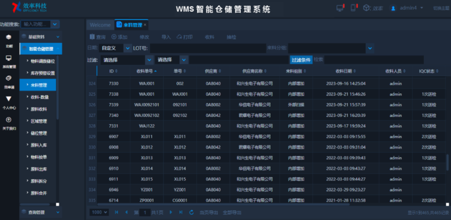Click 修改 toolbar button
This screenshot has width=451, height=220.
tap(144, 37)
